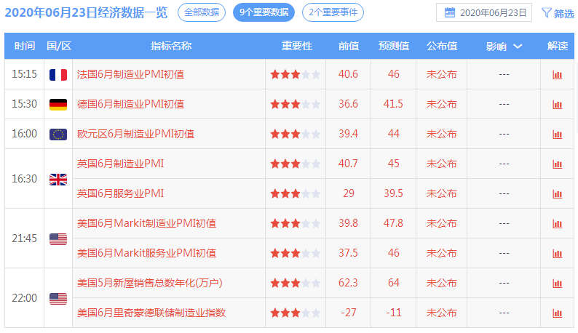
Task: Open the 美国6月Markit服务业PMI初值 link
Action: (x=146, y=253)
